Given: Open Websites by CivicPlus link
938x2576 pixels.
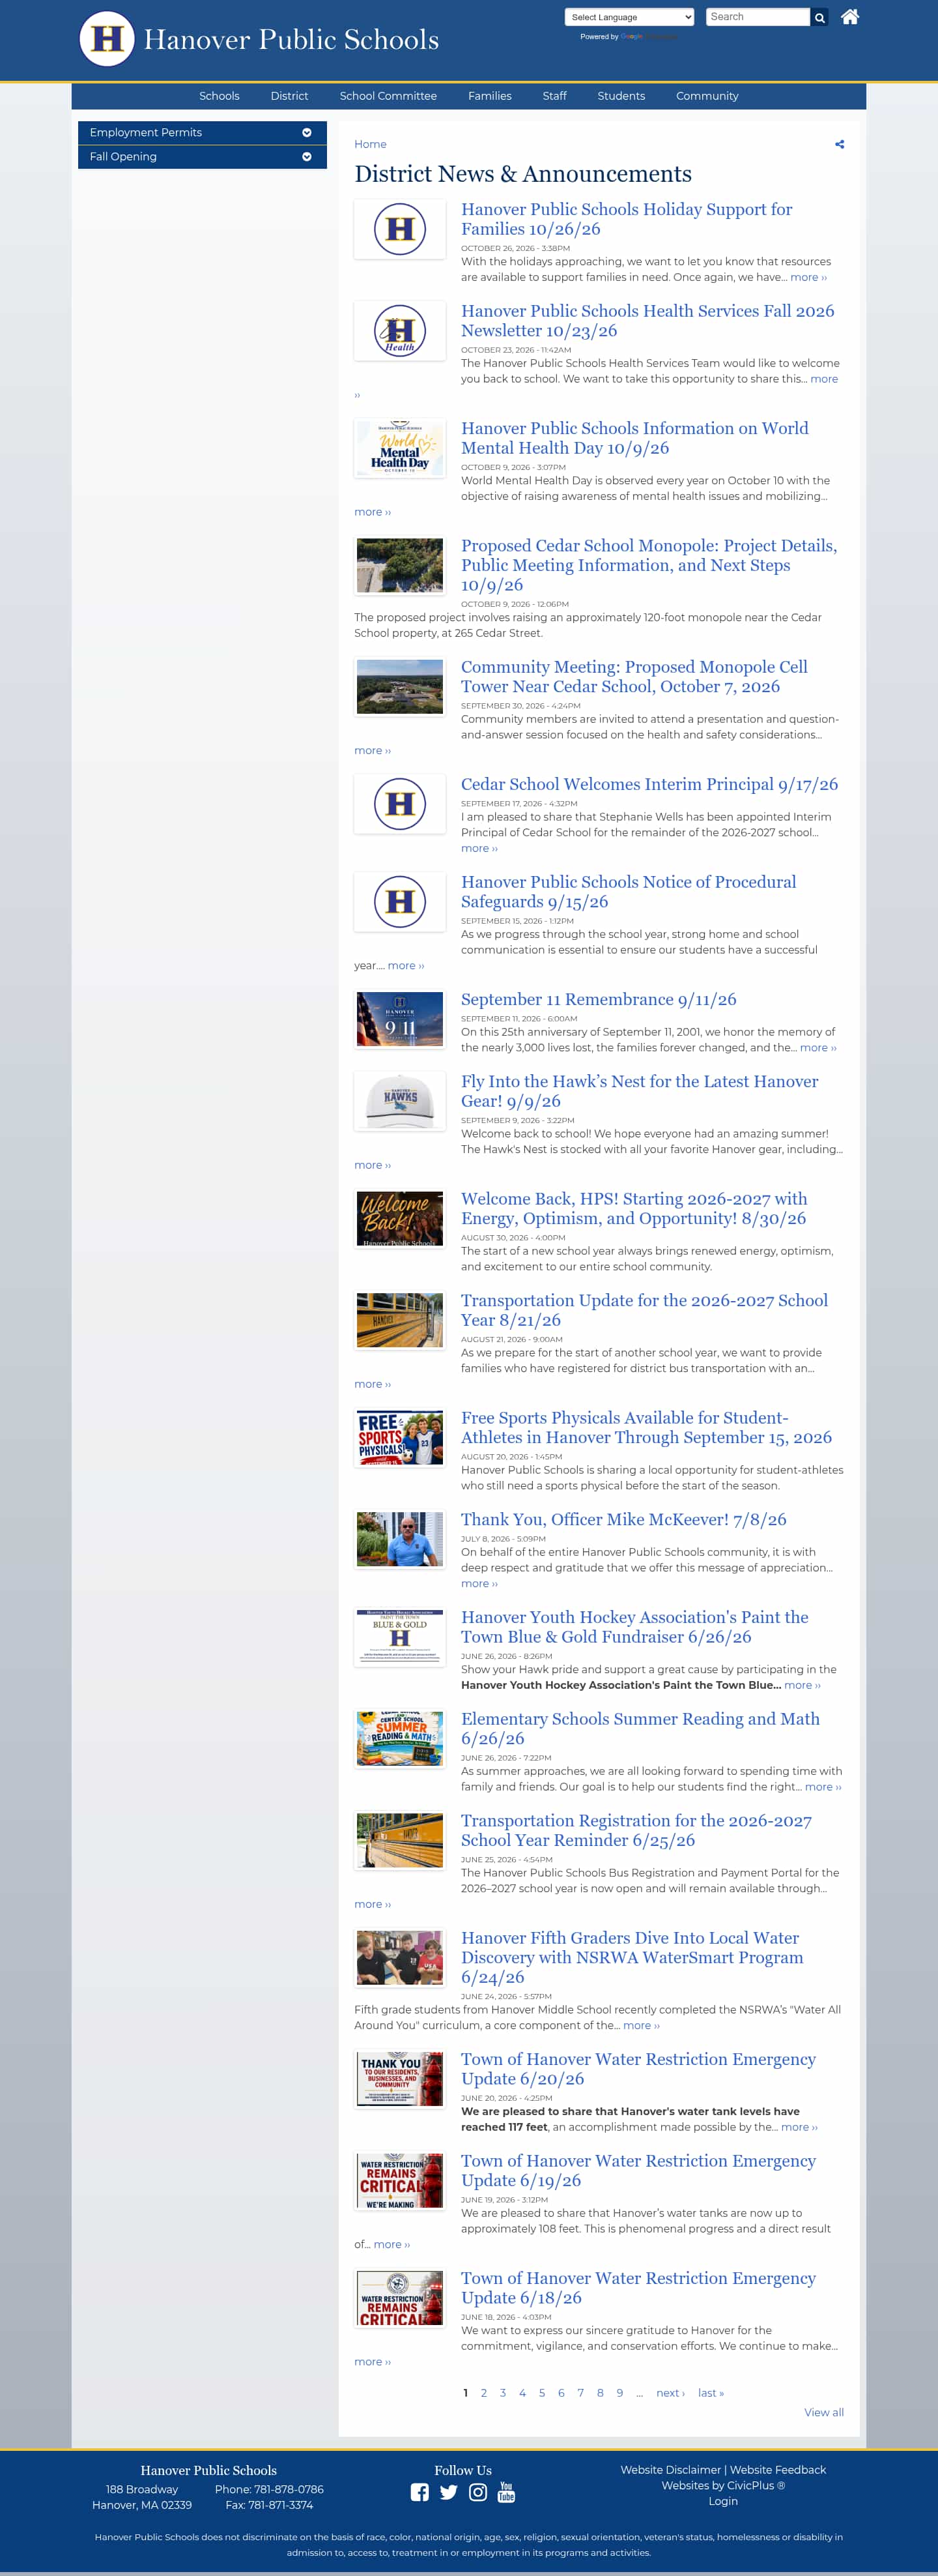Looking at the screenshot, I should point(723,2485).
